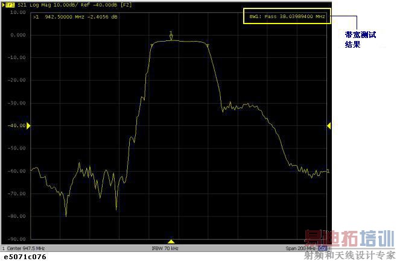Click the left reference position triangle at -40.00
The image size is (397, 261).
coord(28,126)
